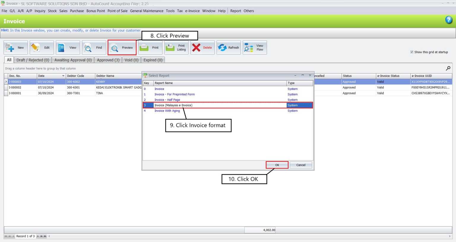
Task: Show the grid search panel via magnifier icon
Action: pyautogui.click(x=448, y=68)
